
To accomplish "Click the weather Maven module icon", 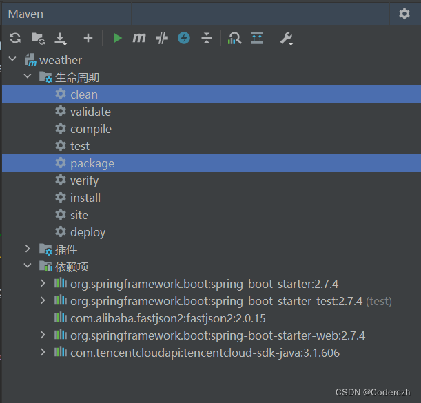I will pos(30,60).
